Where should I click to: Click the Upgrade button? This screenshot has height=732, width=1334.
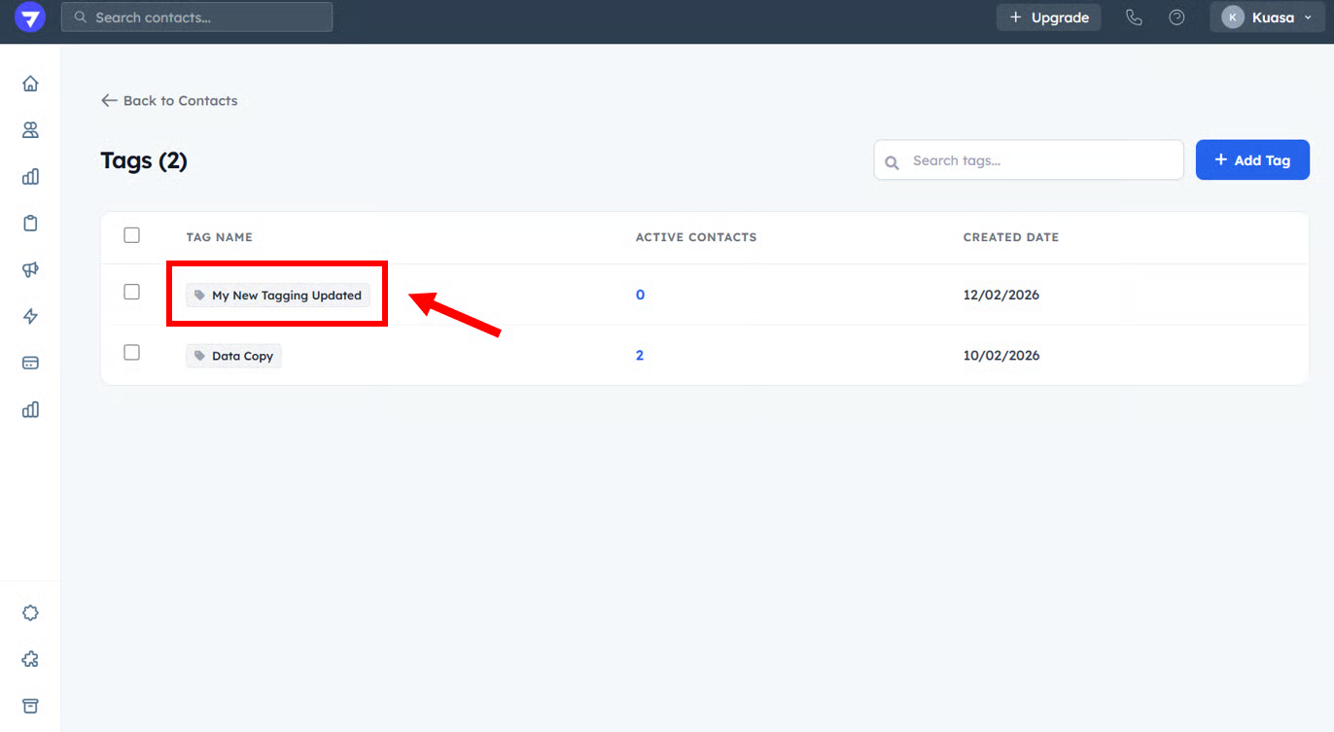pos(1048,17)
